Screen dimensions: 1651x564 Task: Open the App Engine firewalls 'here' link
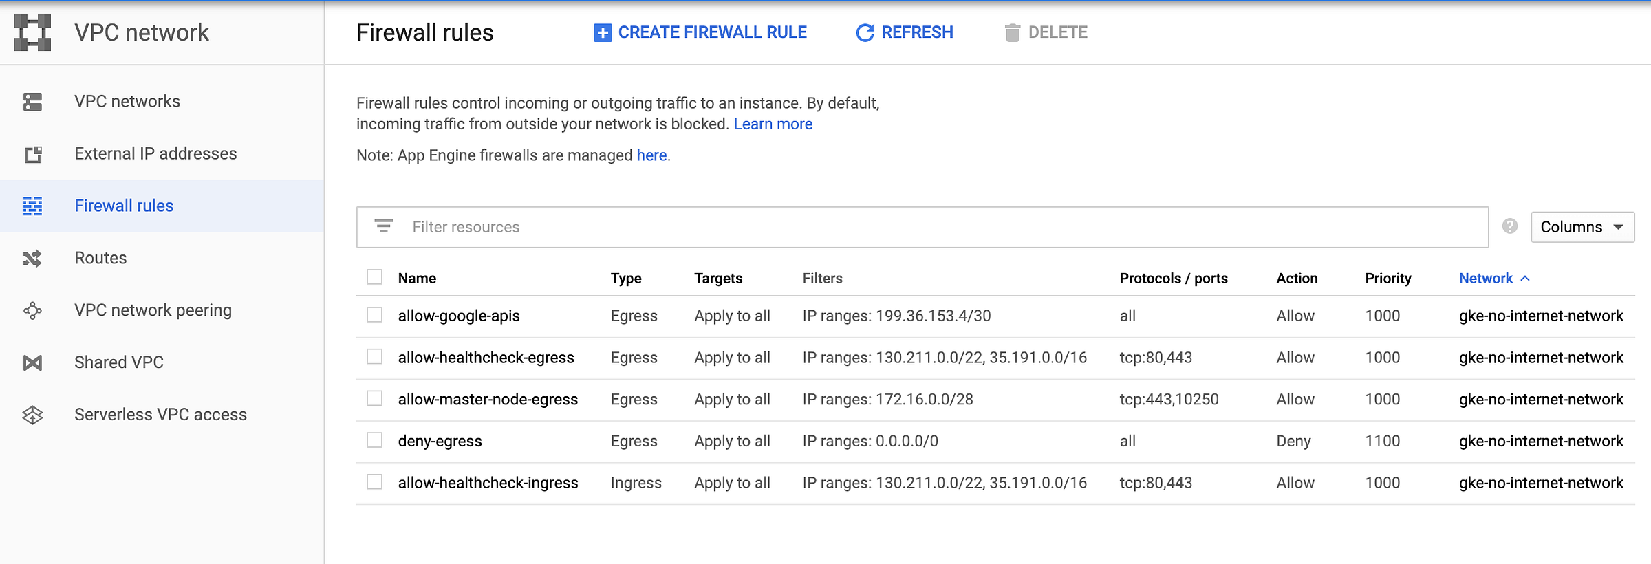[x=651, y=155]
